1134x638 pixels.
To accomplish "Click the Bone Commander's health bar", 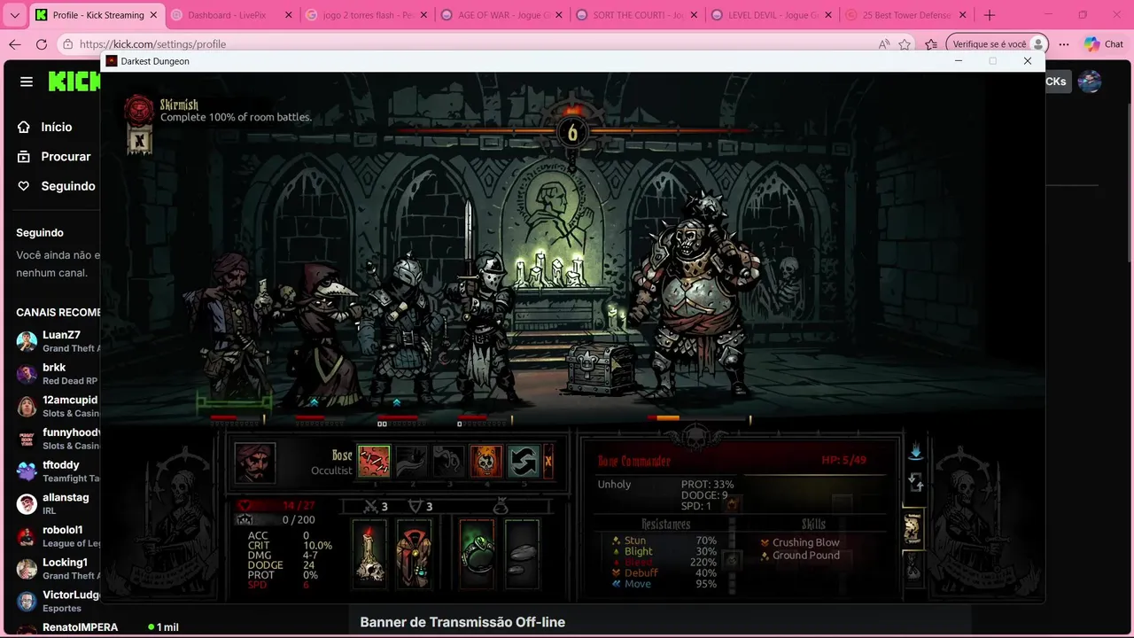I will coord(697,417).
